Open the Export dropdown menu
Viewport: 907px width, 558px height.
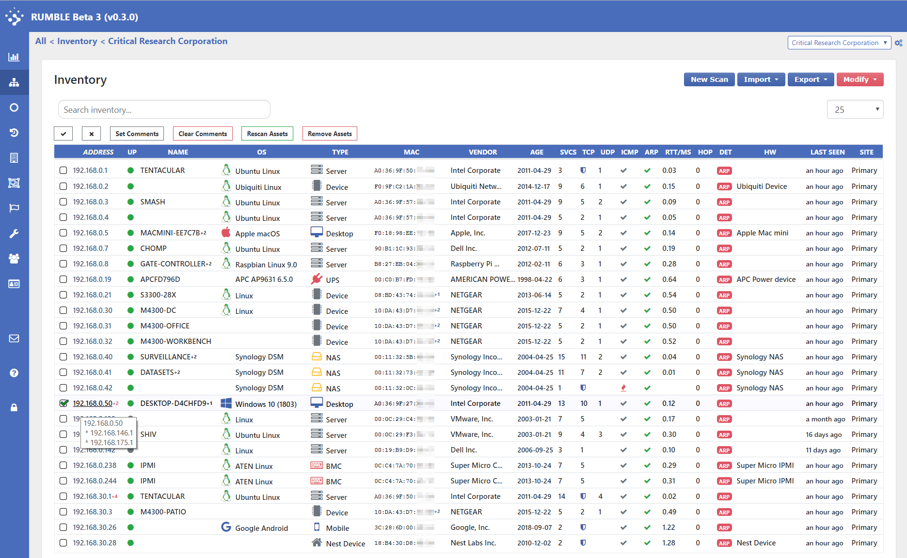pos(811,79)
